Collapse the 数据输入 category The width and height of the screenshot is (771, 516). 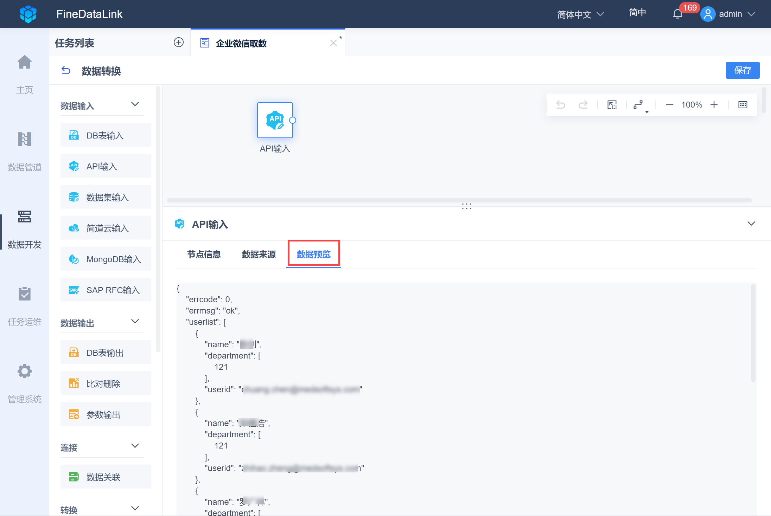tap(135, 104)
